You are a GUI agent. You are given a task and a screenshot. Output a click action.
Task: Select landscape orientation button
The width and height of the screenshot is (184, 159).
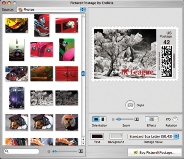click(96, 119)
